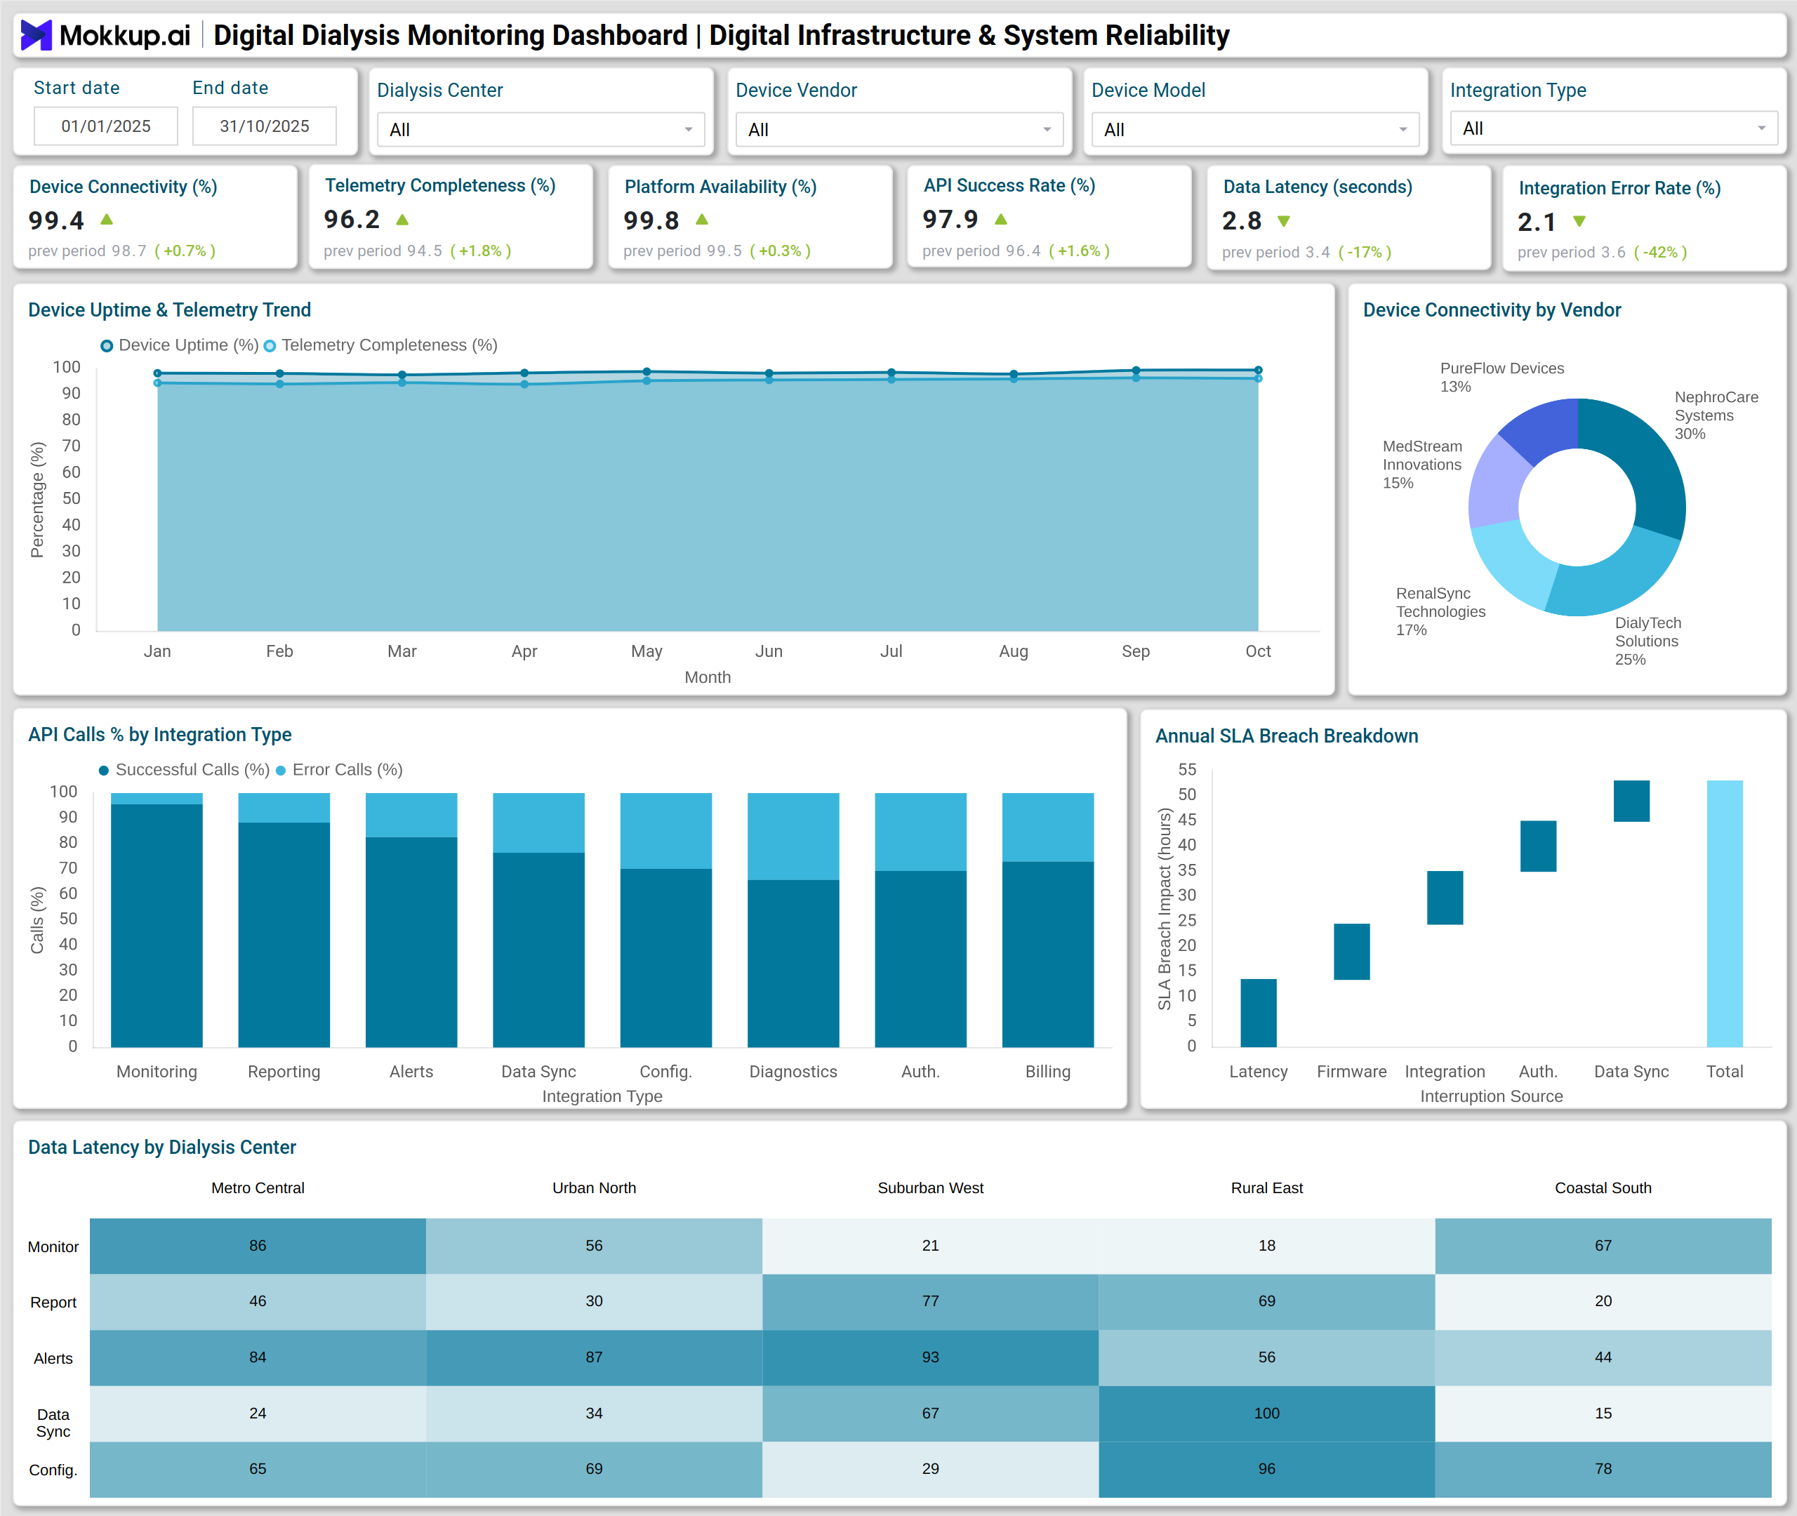This screenshot has width=1797, height=1516.
Task: Click the API Calls % by Integration Type title
Action: point(160,735)
